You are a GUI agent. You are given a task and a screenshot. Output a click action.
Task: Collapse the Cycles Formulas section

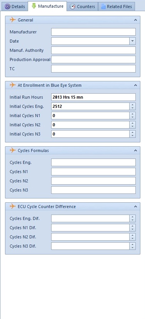(135, 150)
